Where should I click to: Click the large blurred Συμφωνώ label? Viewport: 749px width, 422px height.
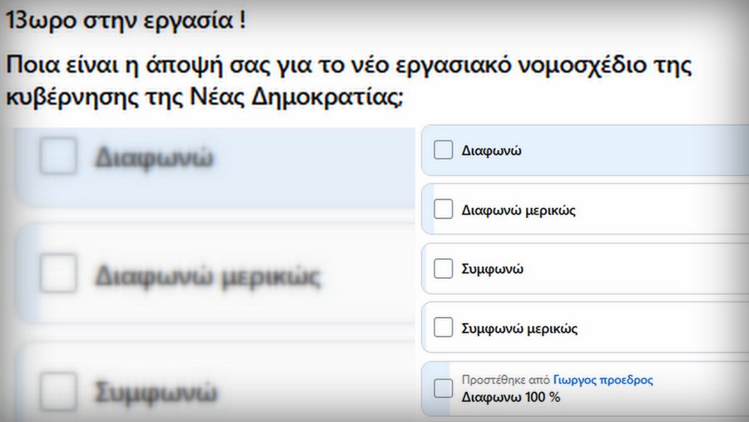point(156,392)
